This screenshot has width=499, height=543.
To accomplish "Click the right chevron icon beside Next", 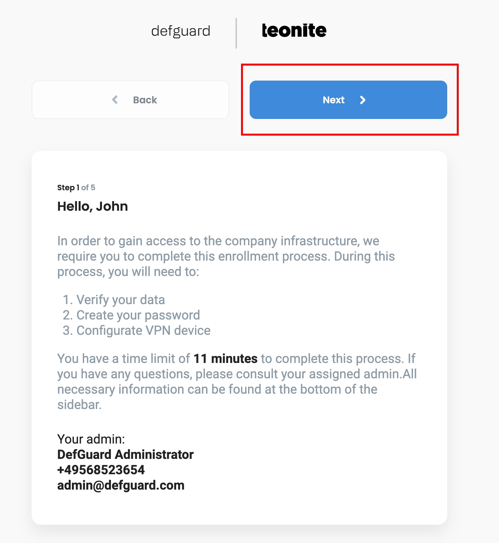I will 363,100.
